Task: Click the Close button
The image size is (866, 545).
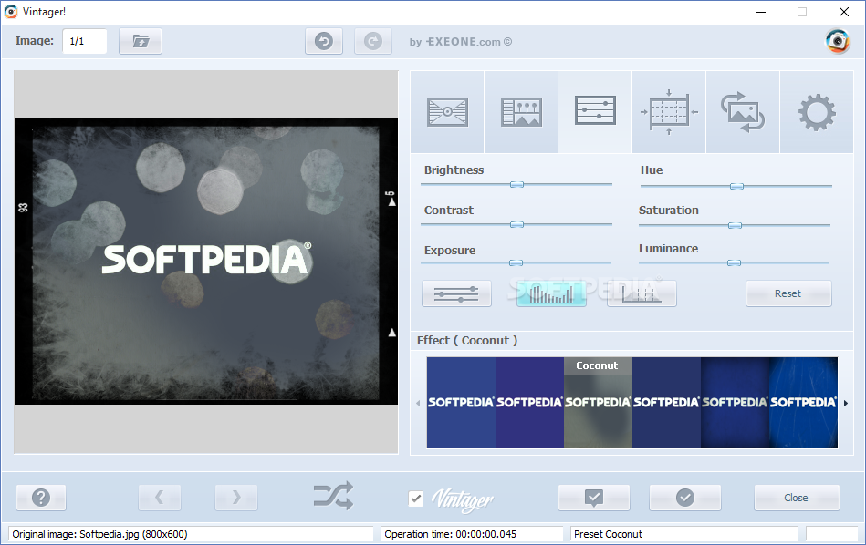Action: tap(797, 498)
